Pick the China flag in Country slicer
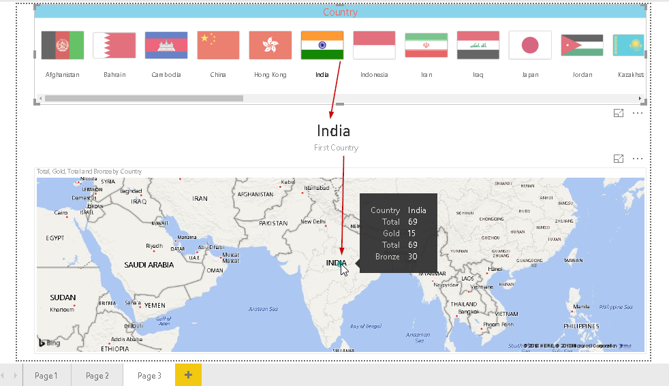The width and height of the screenshot is (669, 386). pyautogui.click(x=218, y=46)
